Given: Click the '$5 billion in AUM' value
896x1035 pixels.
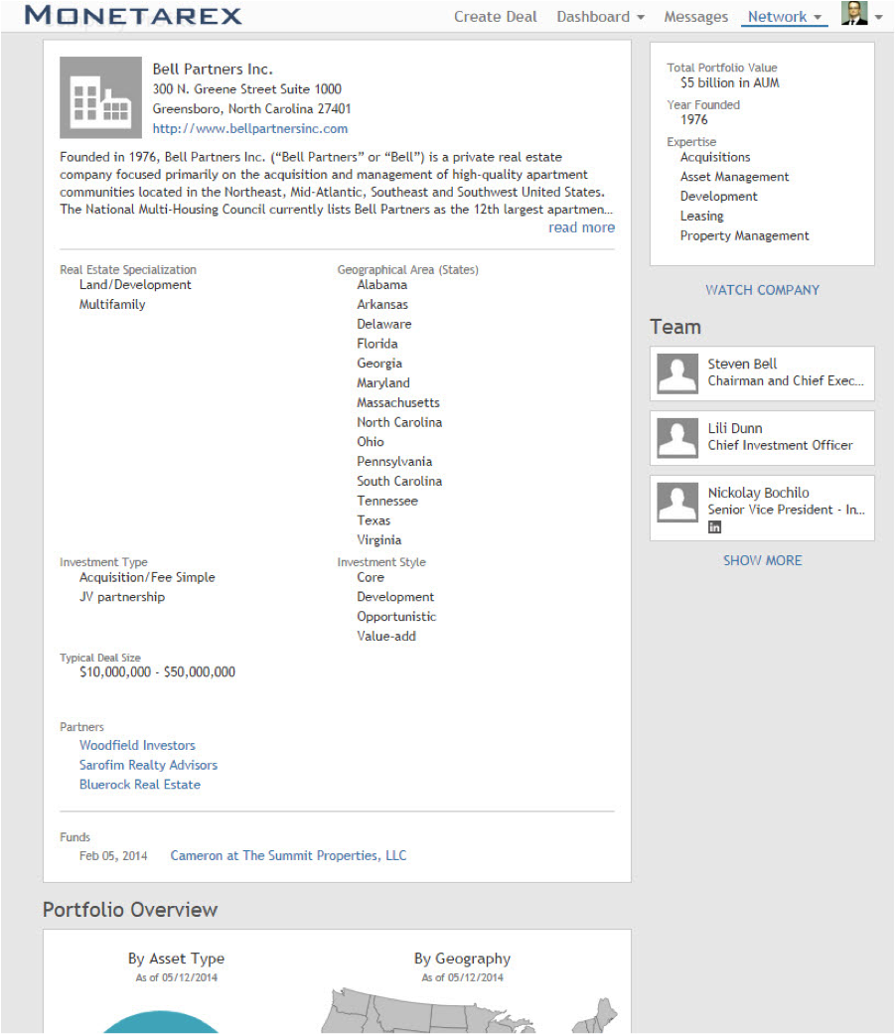Looking at the screenshot, I should tap(729, 83).
